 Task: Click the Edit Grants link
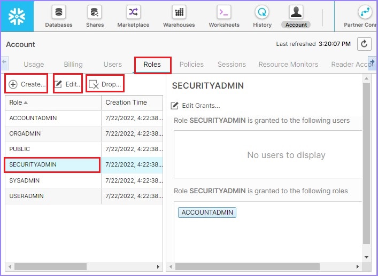[x=195, y=106]
